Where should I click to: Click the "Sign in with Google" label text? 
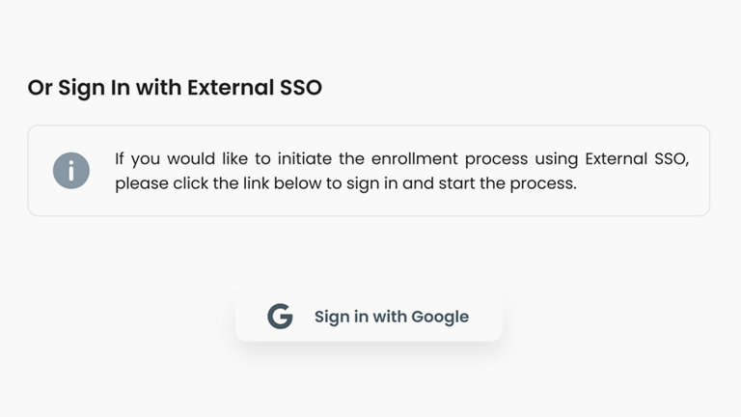pos(391,317)
